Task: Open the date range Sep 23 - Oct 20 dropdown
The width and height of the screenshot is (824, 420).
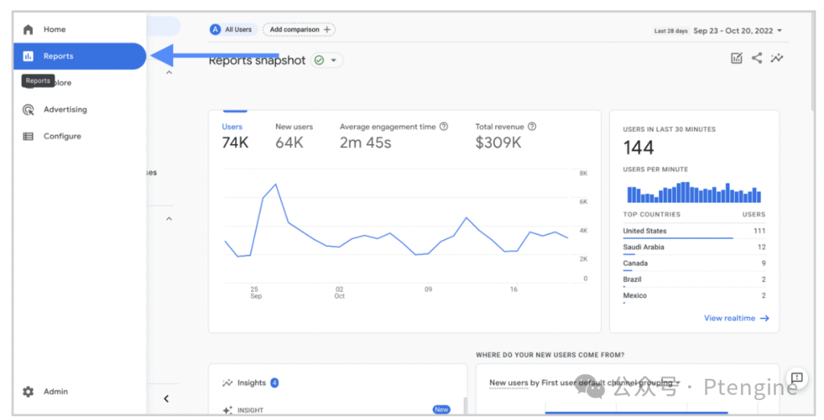Action: coord(738,31)
